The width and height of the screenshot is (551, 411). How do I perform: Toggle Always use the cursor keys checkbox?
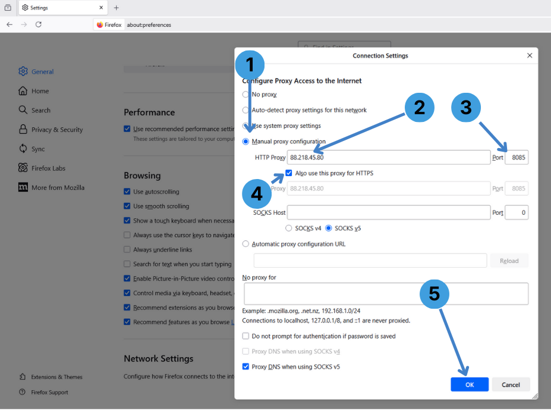click(127, 235)
